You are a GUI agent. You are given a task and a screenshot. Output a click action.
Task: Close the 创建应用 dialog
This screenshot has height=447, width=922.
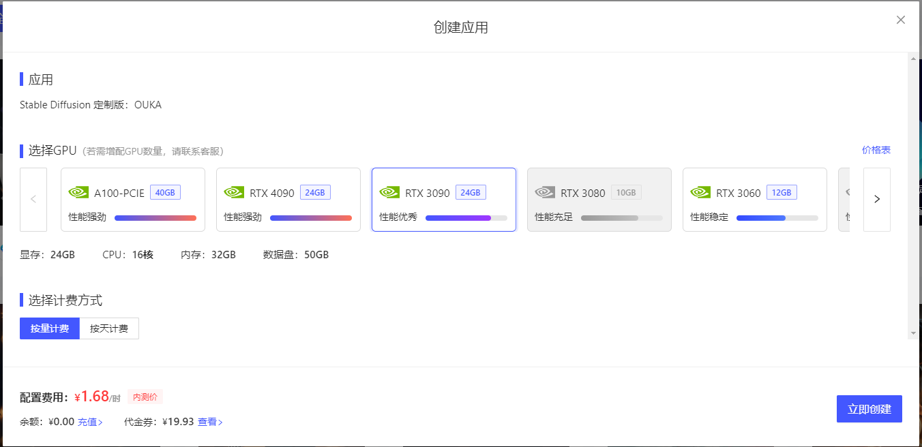901,20
